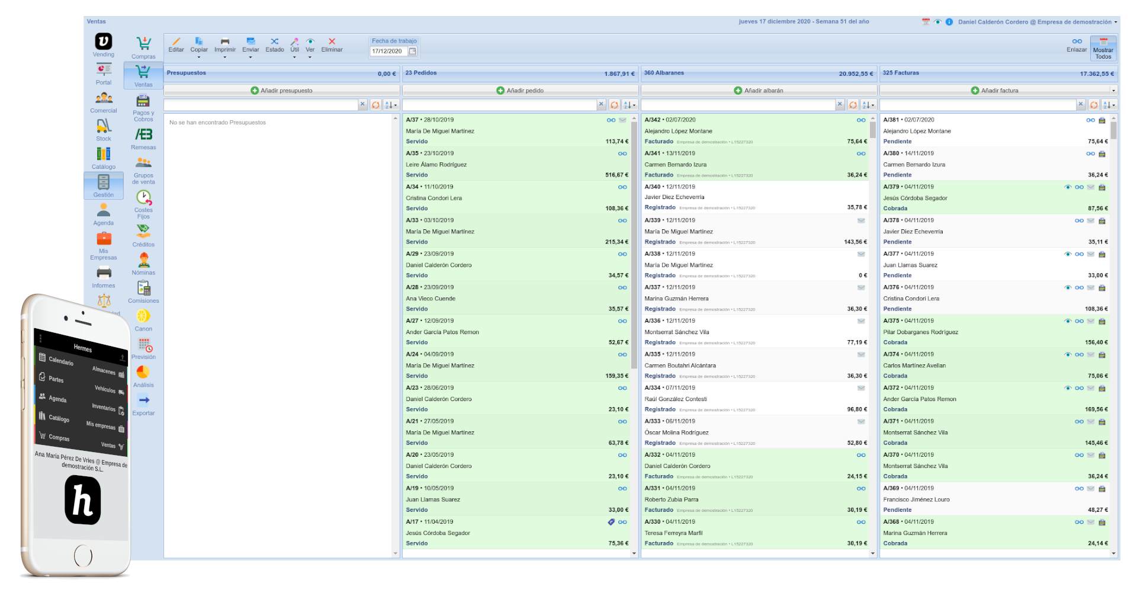Click the Nóminas worker icon
This screenshot has height=596, width=1137.
click(143, 260)
